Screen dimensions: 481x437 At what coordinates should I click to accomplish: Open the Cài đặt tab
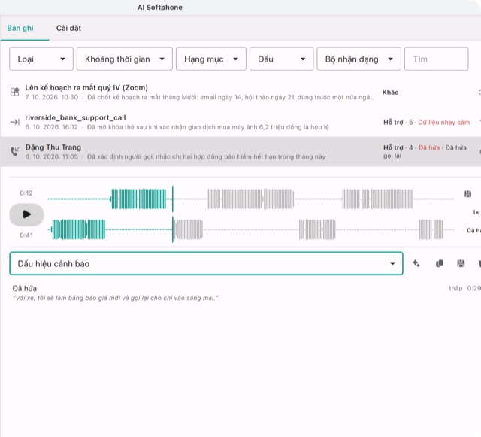click(68, 28)
